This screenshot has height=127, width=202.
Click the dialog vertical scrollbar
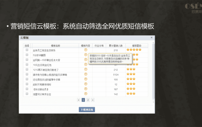(153, 71)
